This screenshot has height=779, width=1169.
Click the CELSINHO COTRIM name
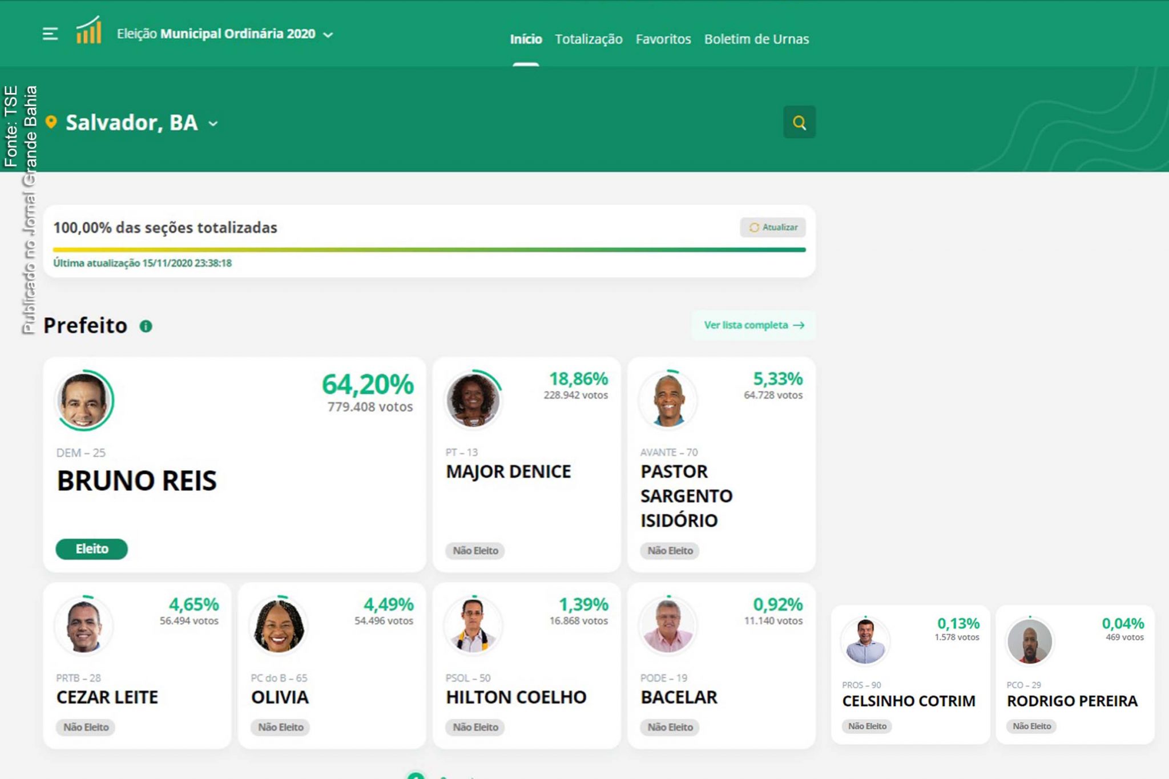pos(909,701)
